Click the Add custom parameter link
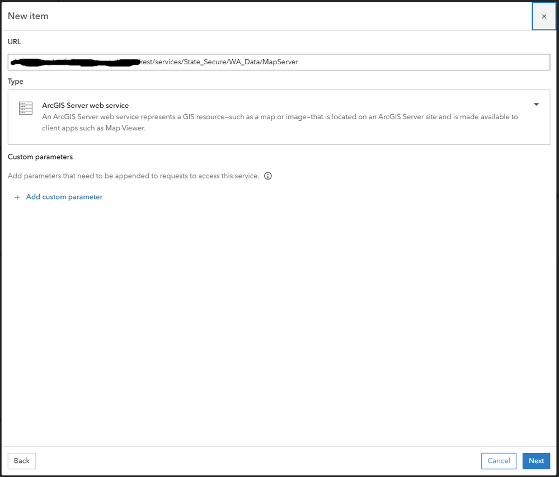Image resolution: width=559 pixels, height=477 pixels. [64, 197]
